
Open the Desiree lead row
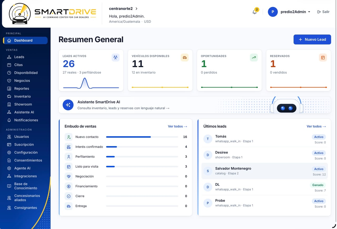click(265, 155)
